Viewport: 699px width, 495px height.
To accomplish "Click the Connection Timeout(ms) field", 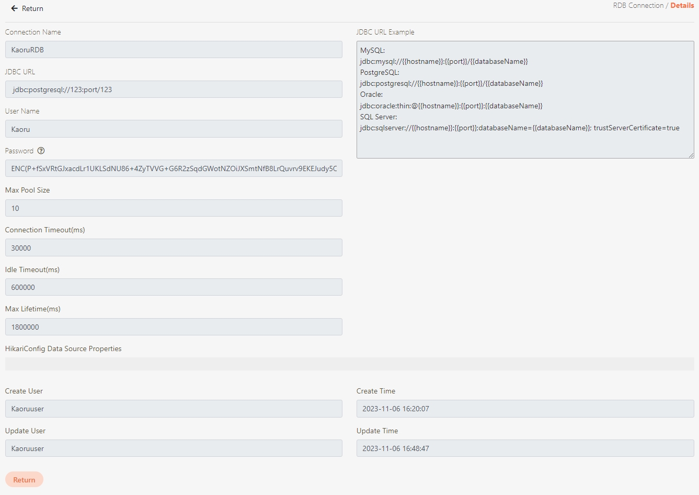I will point(174,248).
